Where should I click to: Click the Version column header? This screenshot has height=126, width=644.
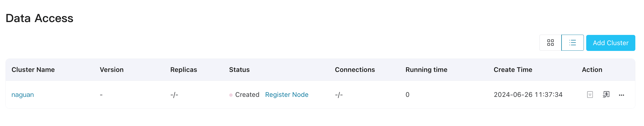(x=112, y=70)
